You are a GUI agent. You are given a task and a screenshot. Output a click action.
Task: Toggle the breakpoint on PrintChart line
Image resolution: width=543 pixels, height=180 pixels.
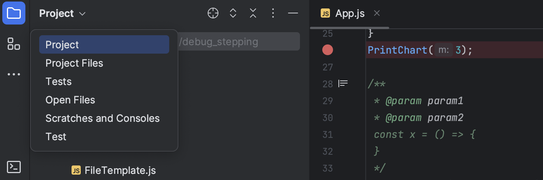click(328, 50)
